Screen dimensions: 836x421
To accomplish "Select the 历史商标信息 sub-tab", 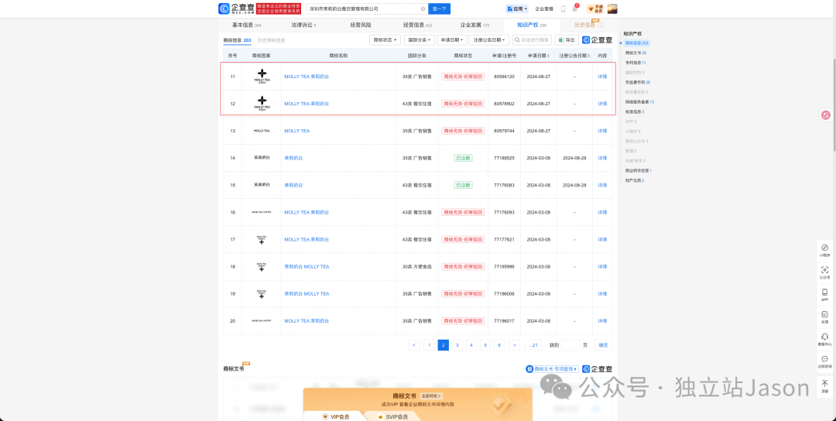I will coord(271,40).
